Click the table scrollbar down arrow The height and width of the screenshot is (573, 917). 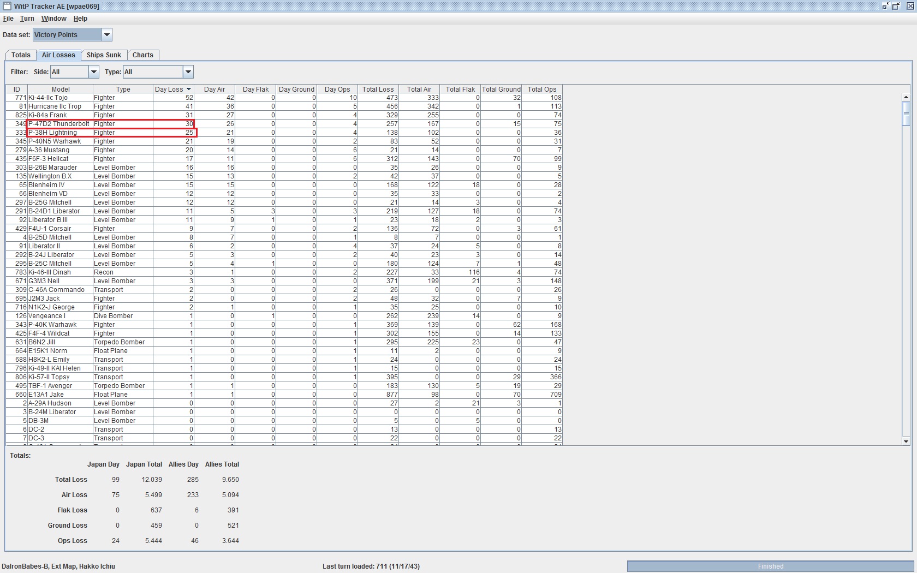[906, 441]
